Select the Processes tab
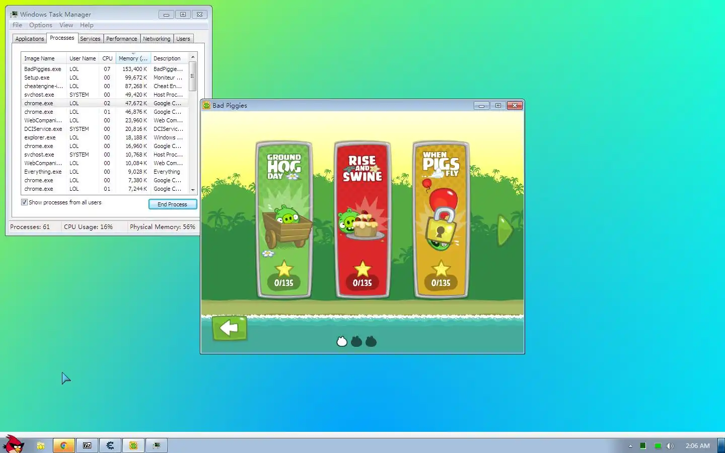Viewport: 725px width, 453px height. 62,38
